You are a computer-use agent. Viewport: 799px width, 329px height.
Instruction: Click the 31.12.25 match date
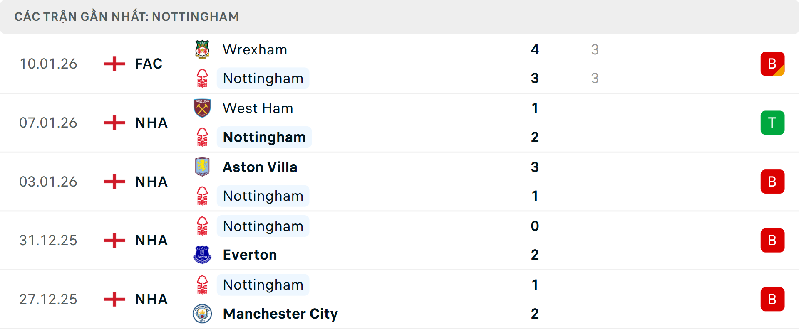pyautogui.click(x=48, y=241)
